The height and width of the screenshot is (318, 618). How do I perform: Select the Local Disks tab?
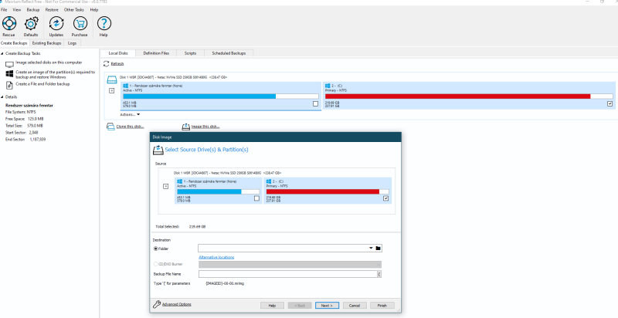click(118, 53)
